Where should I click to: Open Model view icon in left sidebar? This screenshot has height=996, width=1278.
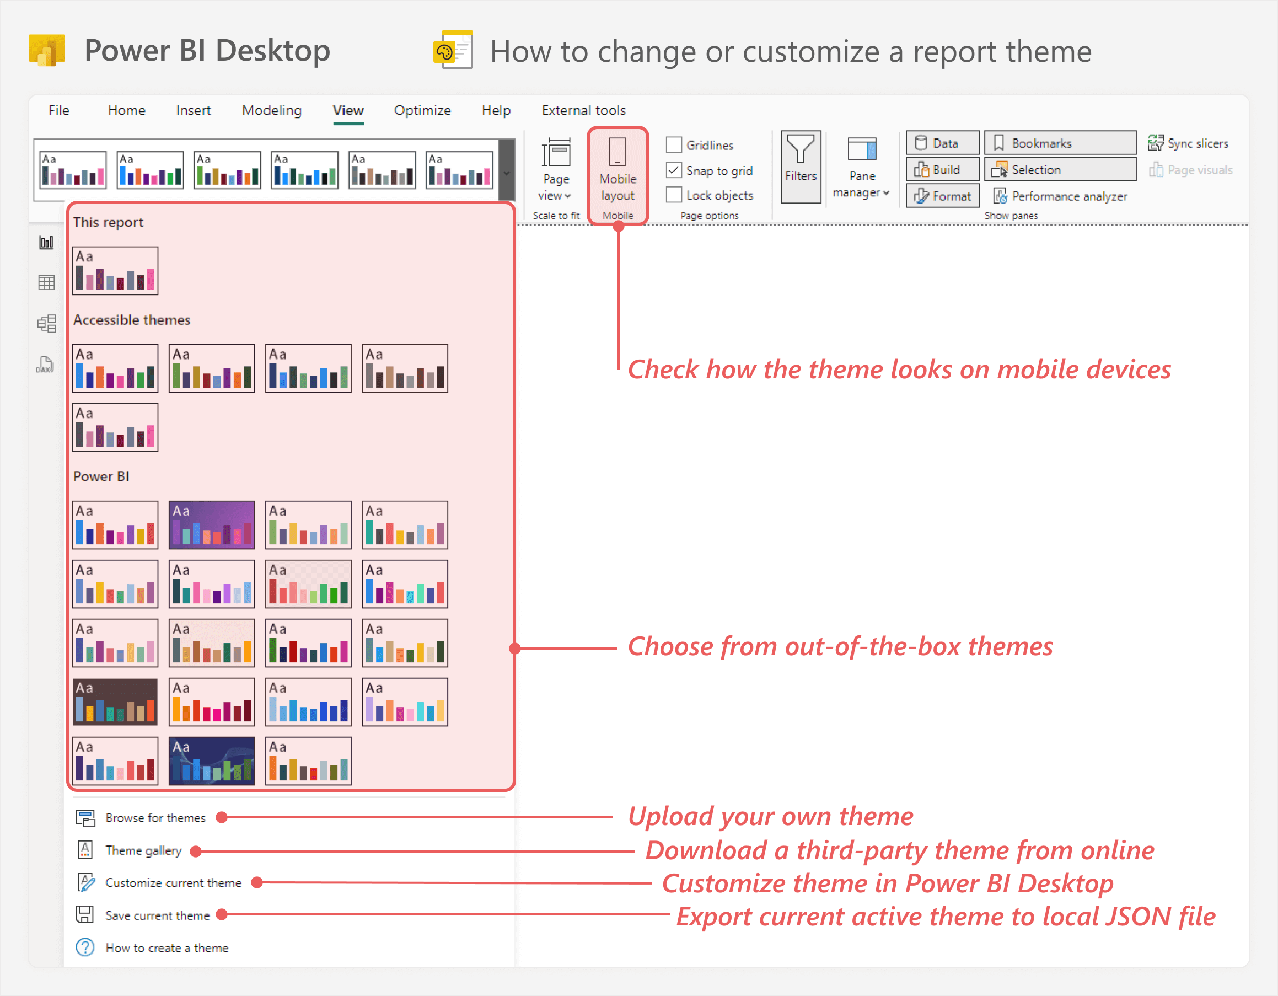(46, 324)
